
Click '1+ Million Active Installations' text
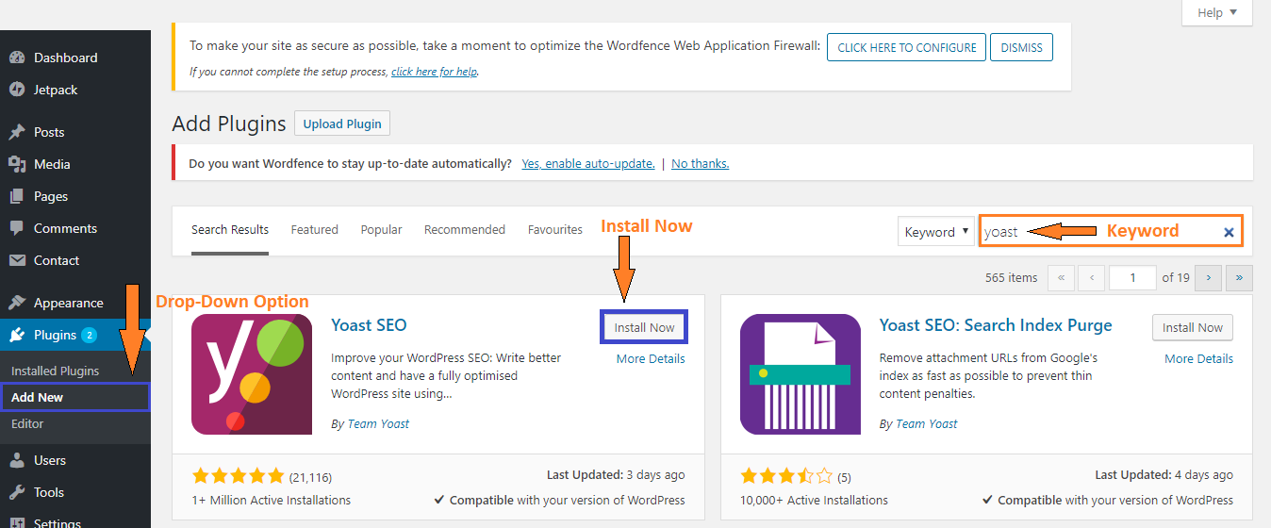click(272, 500)
